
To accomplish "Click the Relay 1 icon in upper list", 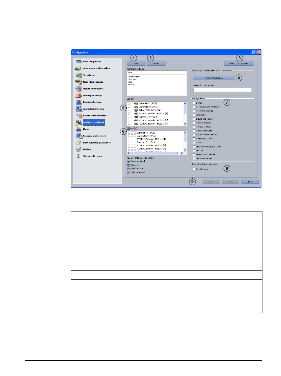I will [136, 110].
